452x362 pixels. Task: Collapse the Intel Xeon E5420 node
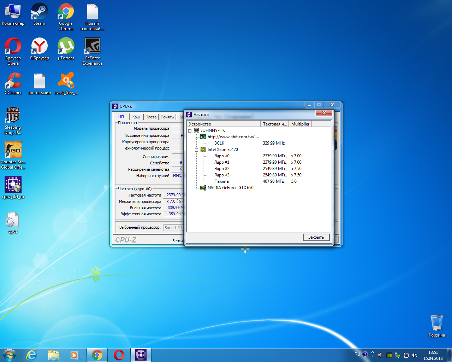196,150
